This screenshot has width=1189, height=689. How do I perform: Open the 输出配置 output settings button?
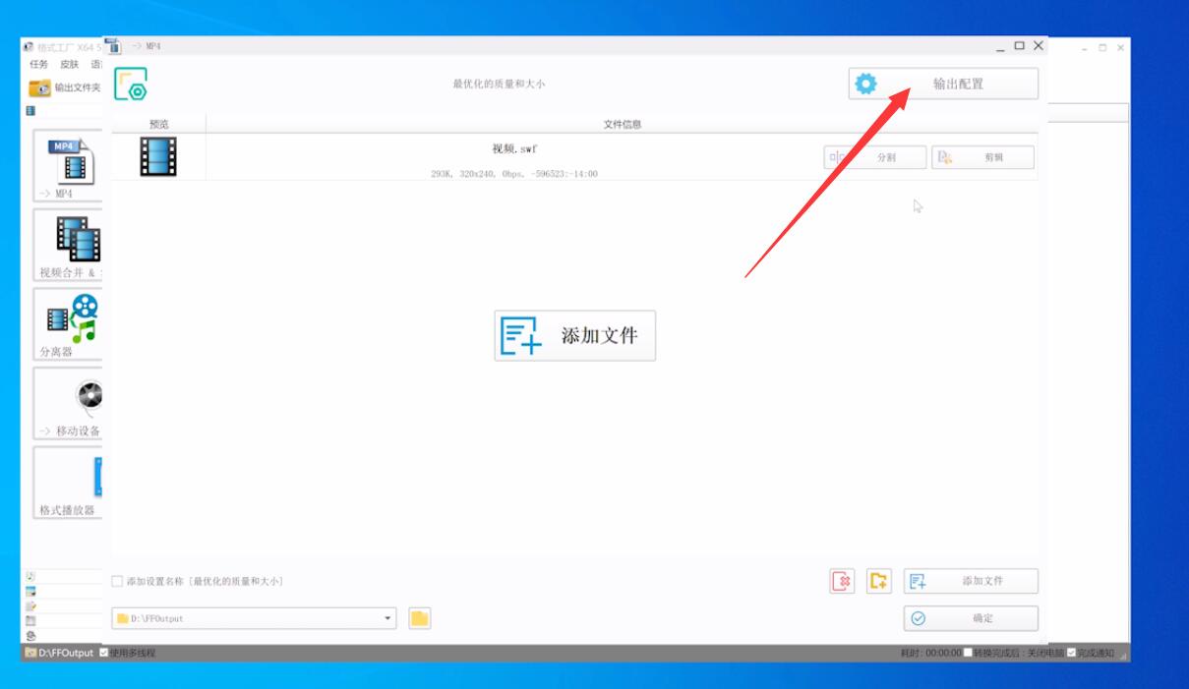click(943, 84)
